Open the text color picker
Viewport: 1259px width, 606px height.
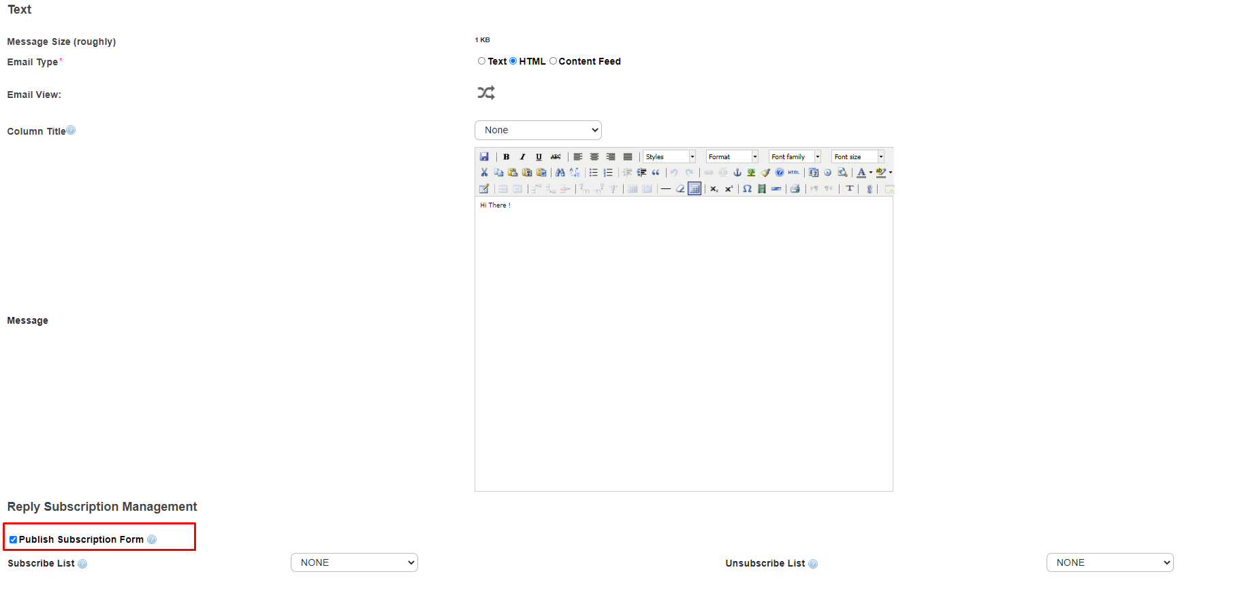(861, 173)
